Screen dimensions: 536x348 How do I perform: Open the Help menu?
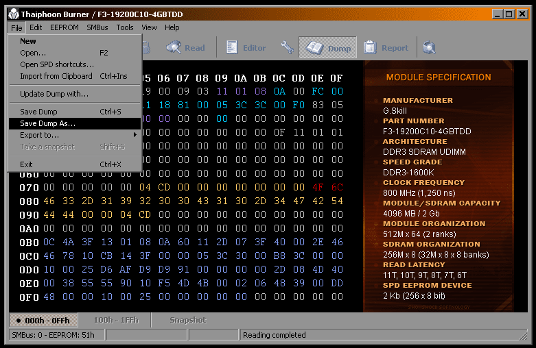click(x=172, y=27)
